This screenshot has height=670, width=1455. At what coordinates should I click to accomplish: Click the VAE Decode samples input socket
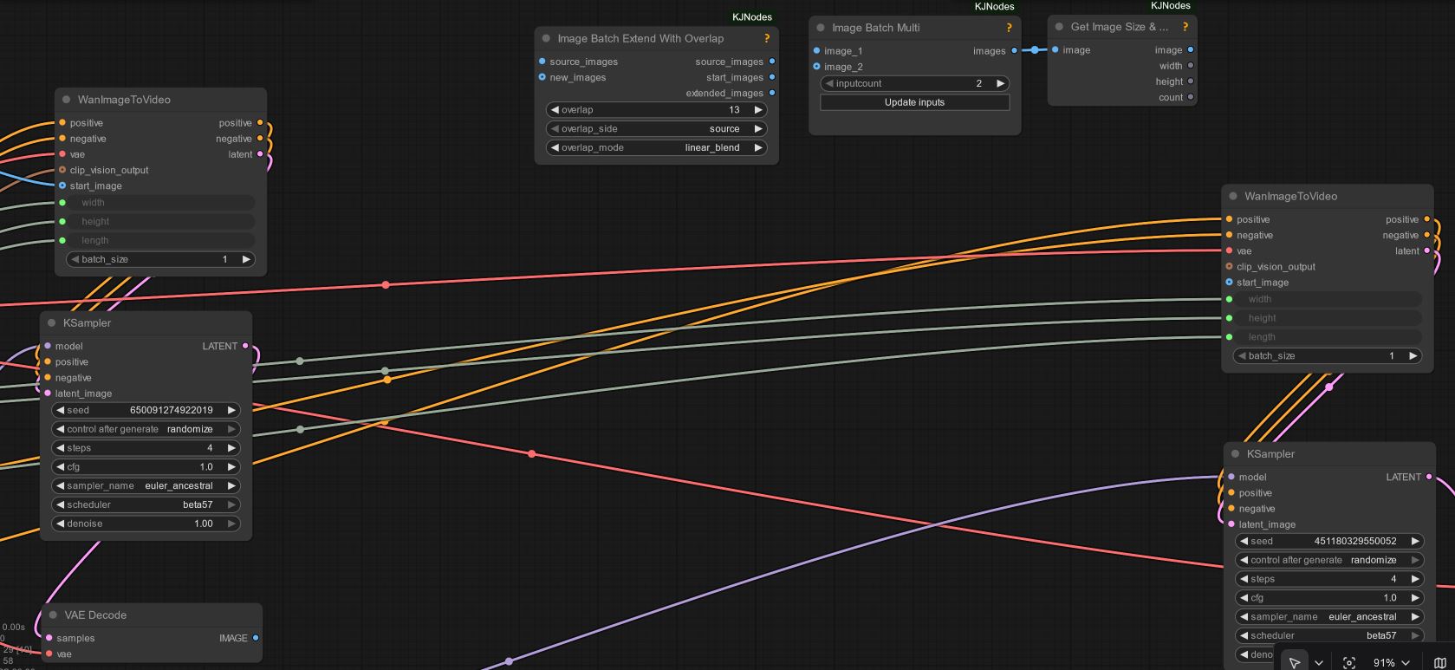click(x=49, y=638)
